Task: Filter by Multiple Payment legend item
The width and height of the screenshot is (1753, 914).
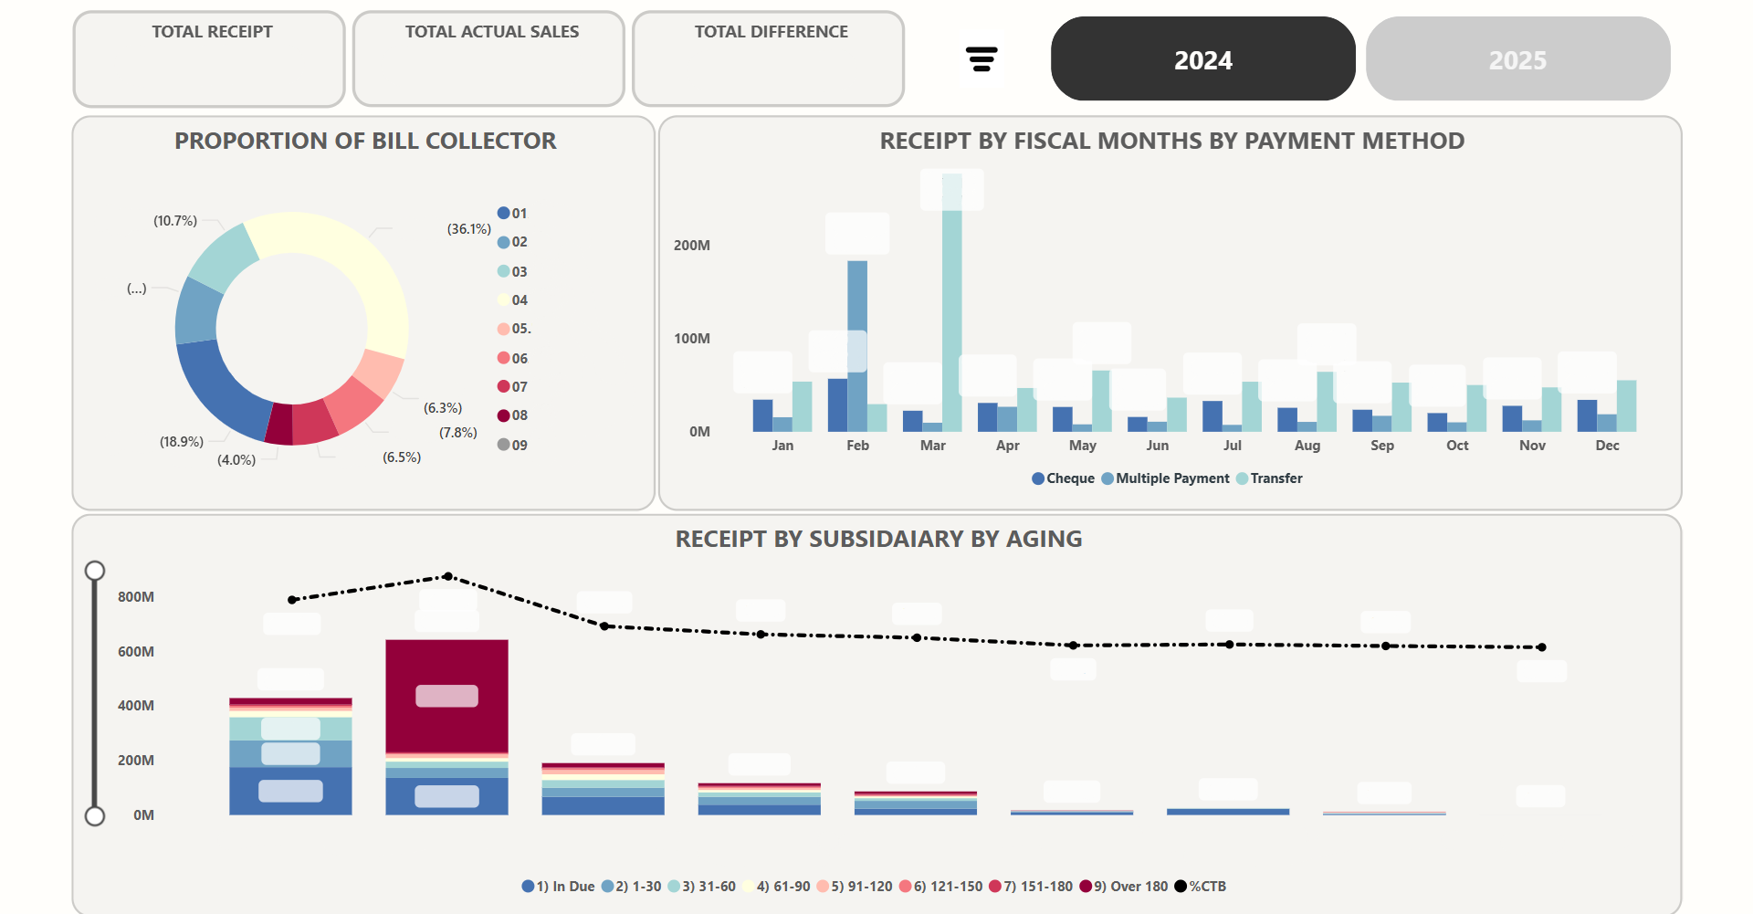Action: (x=1165, y=478)
